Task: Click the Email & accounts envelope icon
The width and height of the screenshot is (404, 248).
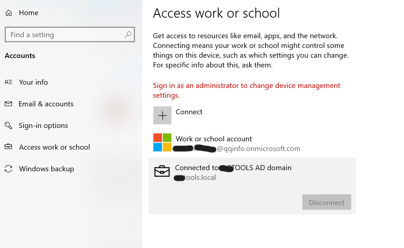Action: point(9,104)
